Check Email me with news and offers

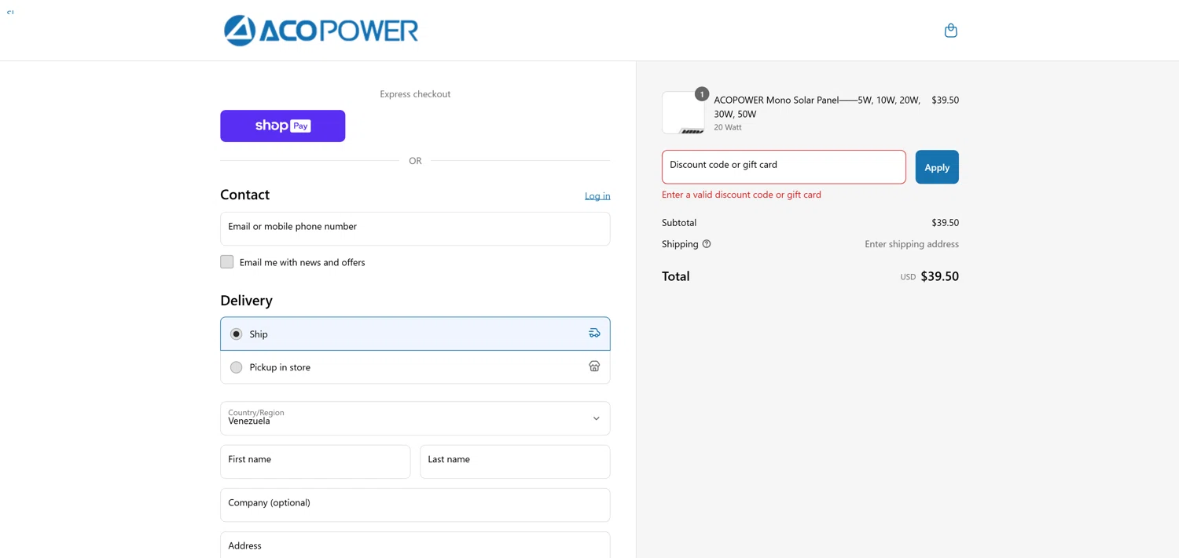(227, 262)
